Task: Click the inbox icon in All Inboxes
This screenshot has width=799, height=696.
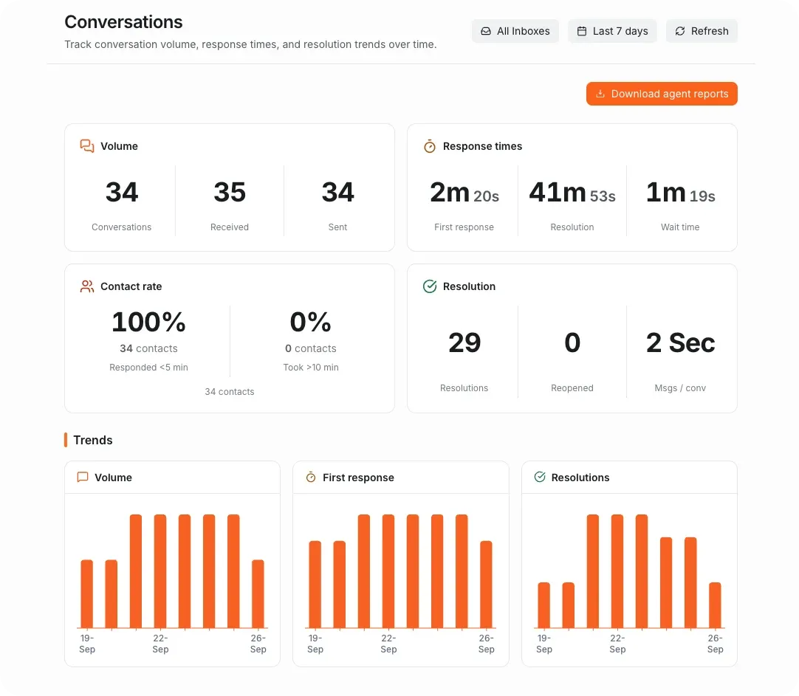Action: (486, 31)
